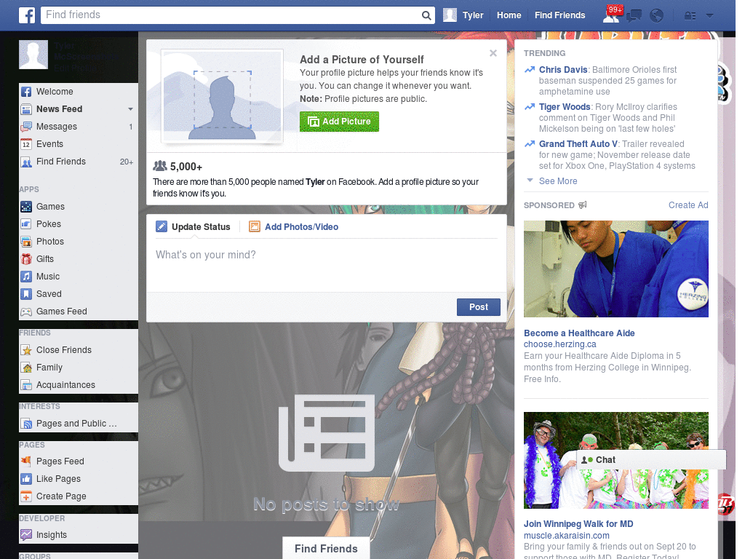
Task: Open the Create Ad link
Action: click(x=688, y=205)
